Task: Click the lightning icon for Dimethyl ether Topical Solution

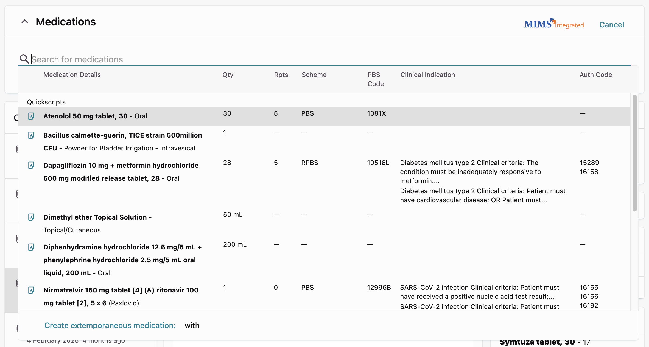Action: (x=31, y=217)
